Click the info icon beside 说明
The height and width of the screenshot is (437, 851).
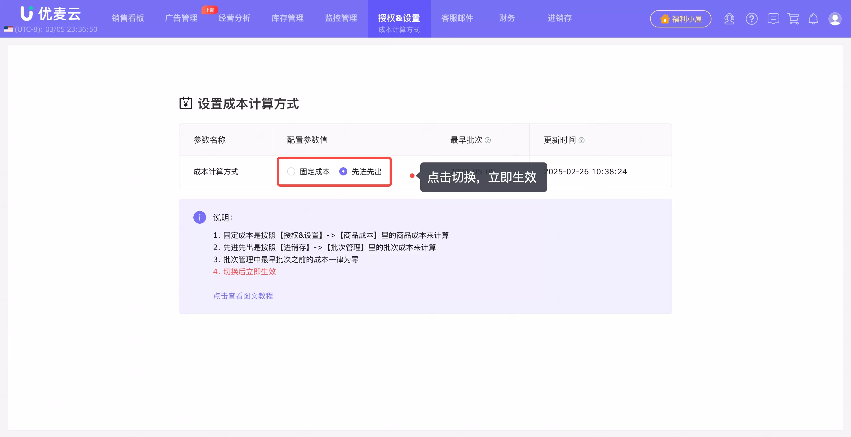click(199, 217)
